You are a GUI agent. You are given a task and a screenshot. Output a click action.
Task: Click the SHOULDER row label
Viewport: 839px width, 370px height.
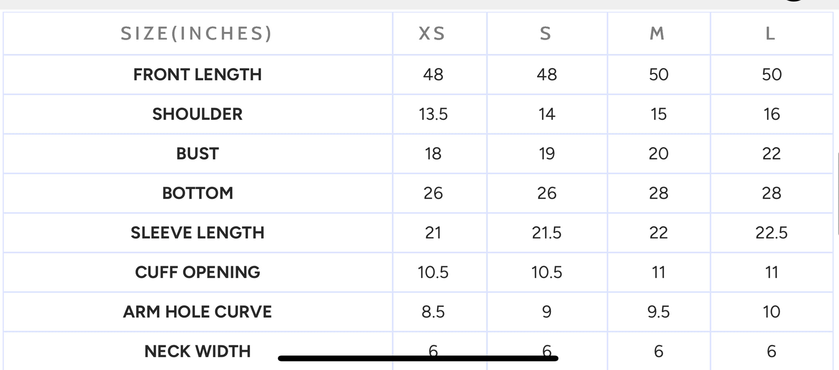197,114
